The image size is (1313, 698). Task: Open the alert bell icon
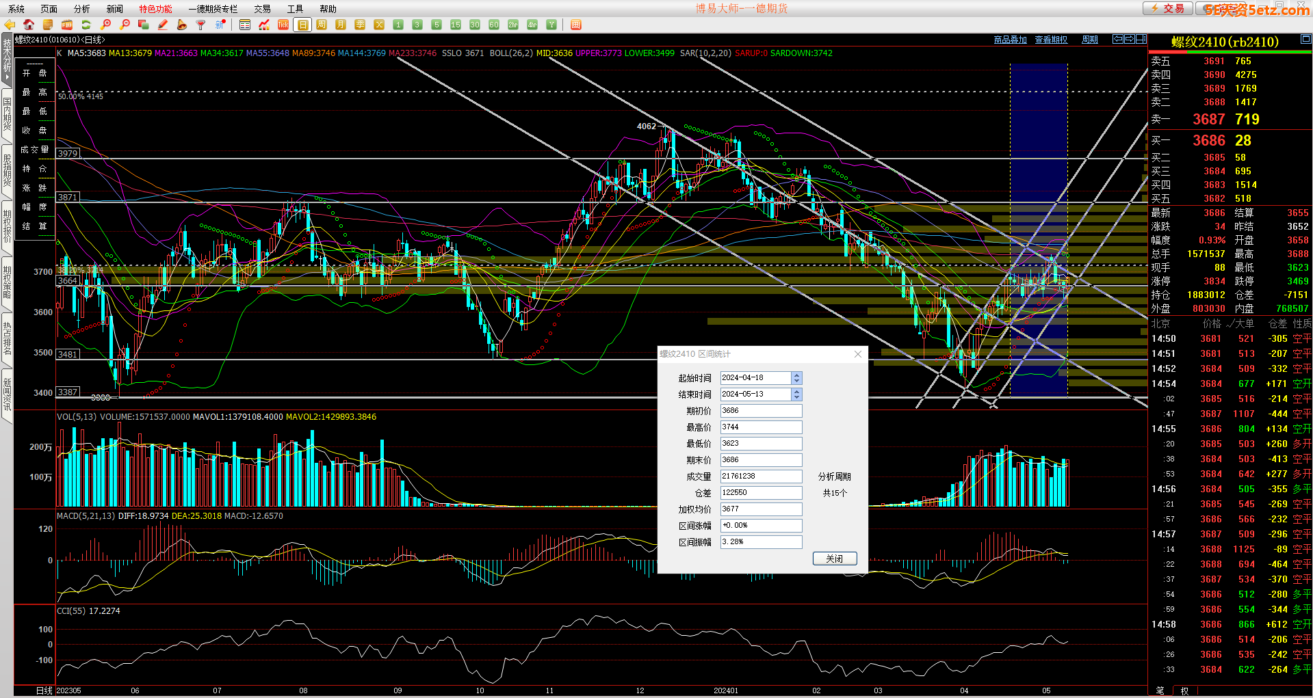coord(182,25)
